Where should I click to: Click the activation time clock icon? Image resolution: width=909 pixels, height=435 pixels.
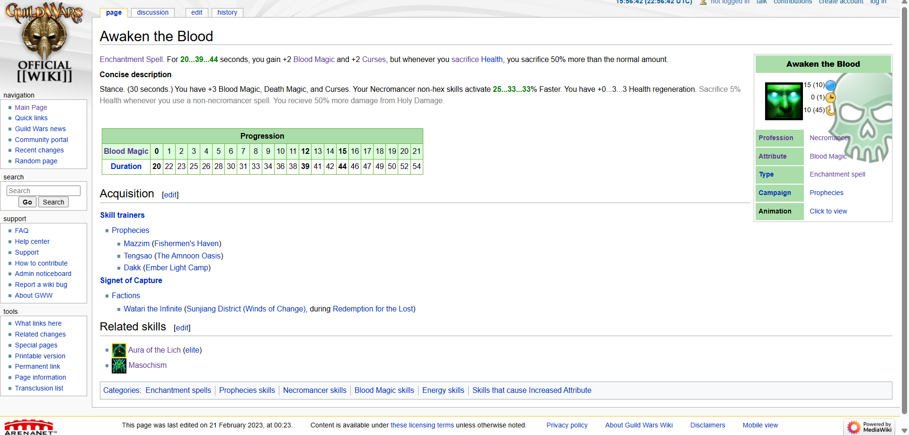pyautogui.click(x=830, y=98)
